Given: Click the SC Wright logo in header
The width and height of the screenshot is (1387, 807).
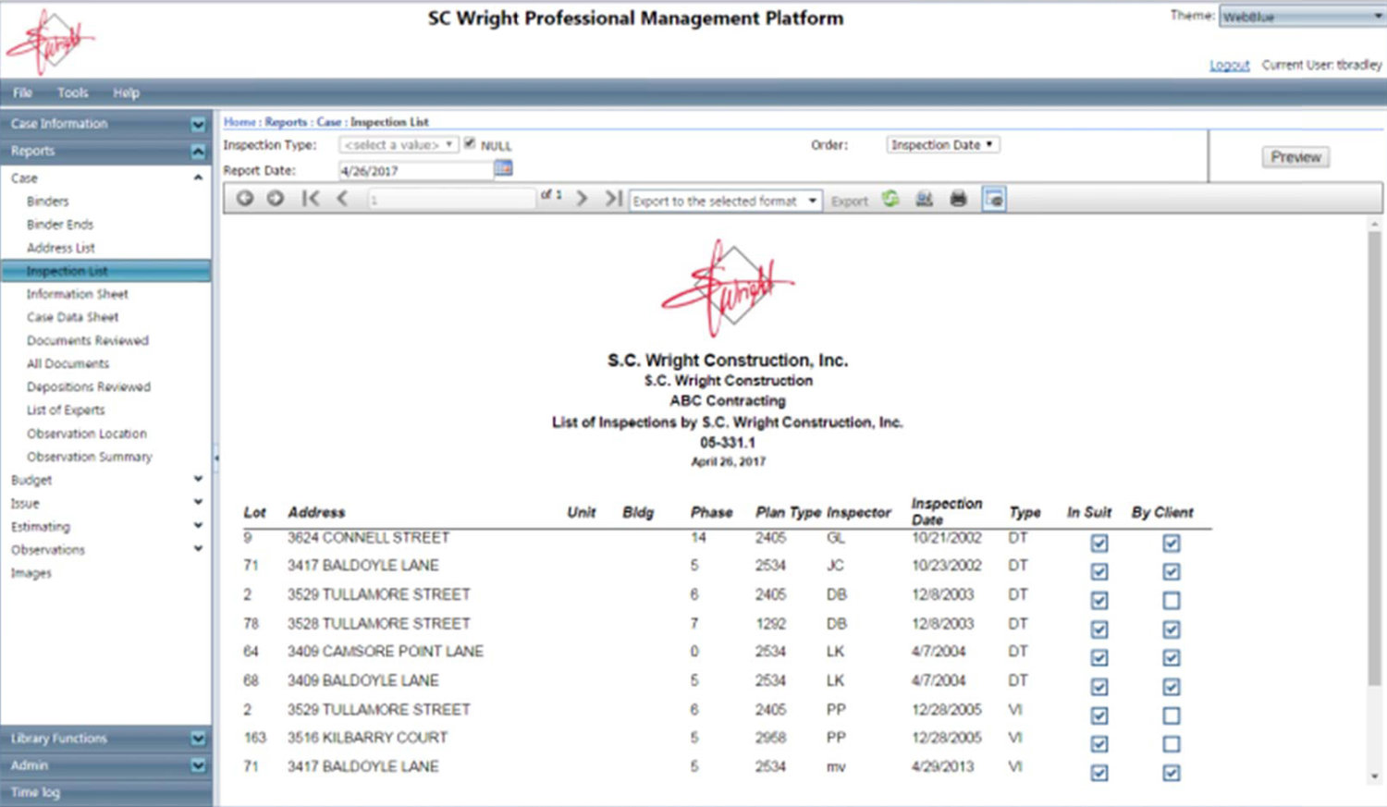Looking at the screenshot, I should coord(51,42).
